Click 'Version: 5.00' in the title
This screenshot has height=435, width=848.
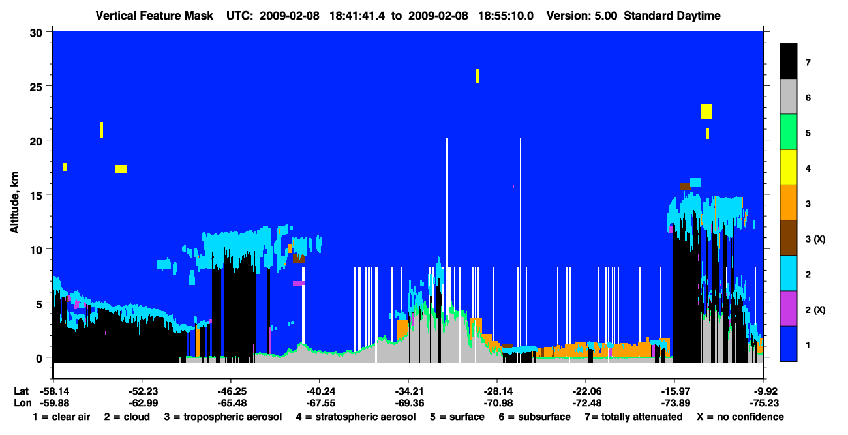tap(582, 16)
